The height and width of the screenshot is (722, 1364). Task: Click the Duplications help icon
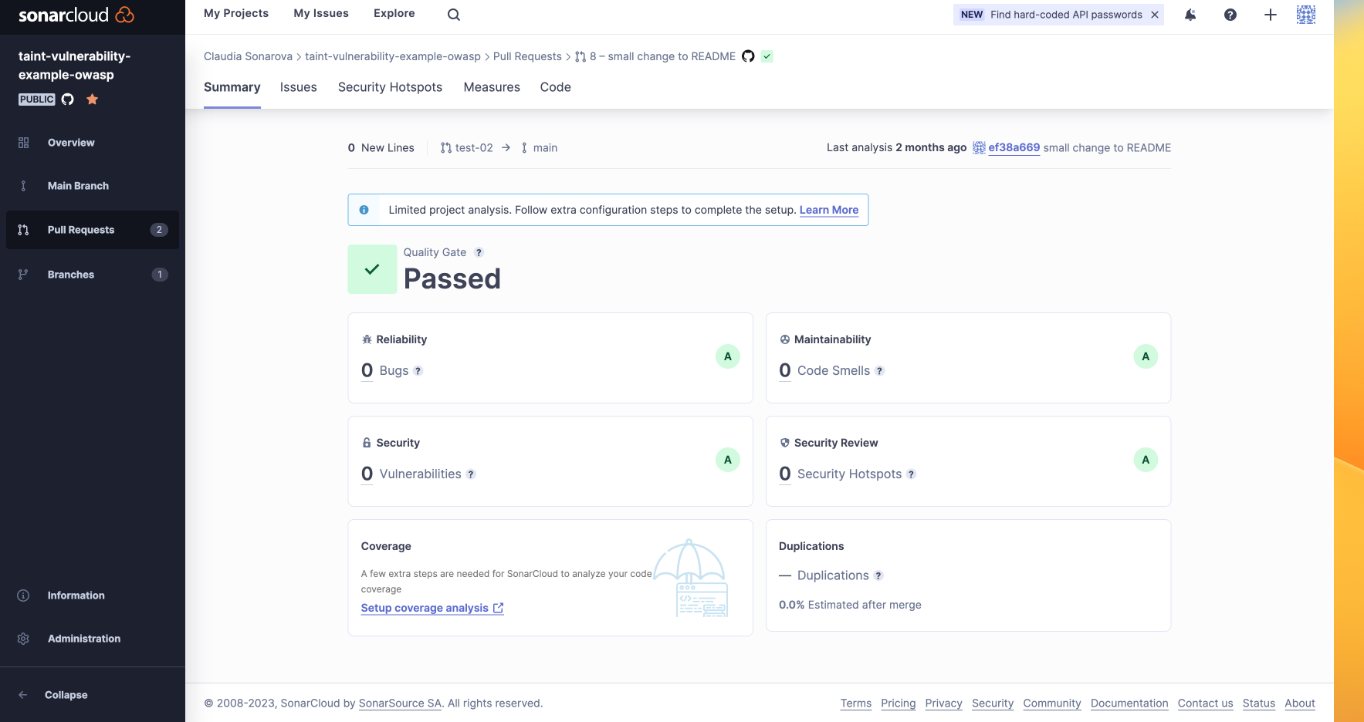[878, 576]
